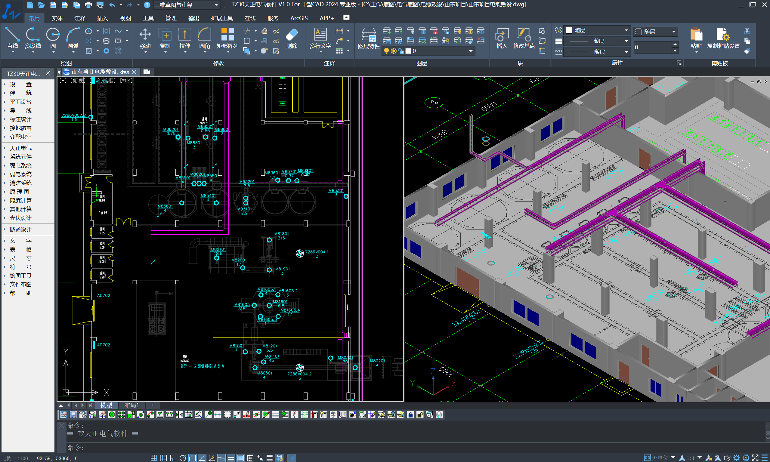Open the 随层 color swatch selector

pos(598,30)
